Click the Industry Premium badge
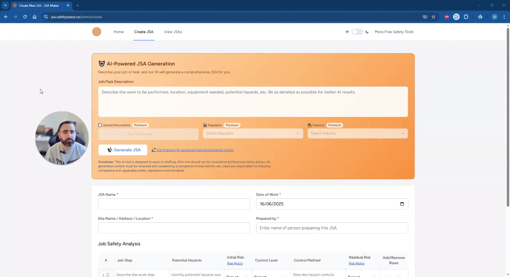This screenshot has width=510, height=277. pyautogui.click(x=335, y=125)
